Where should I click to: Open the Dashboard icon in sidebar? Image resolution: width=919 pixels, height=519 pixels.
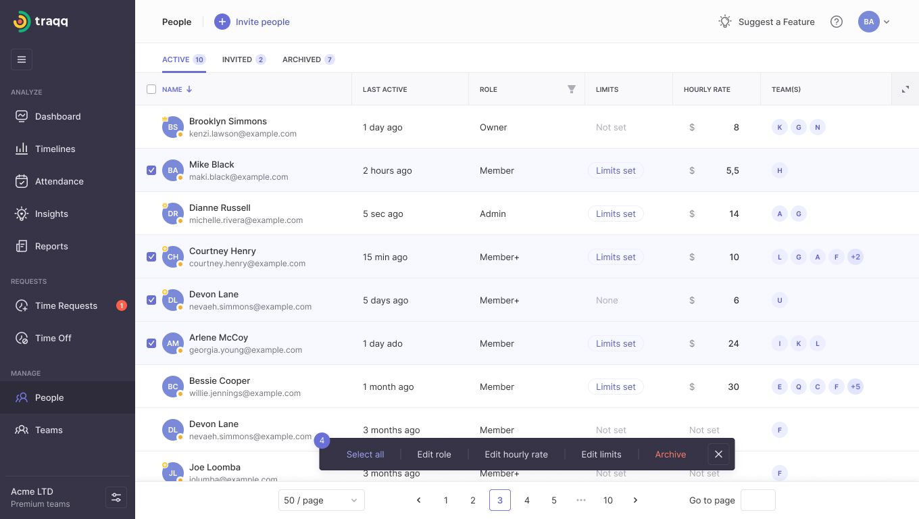coord(22,116)
